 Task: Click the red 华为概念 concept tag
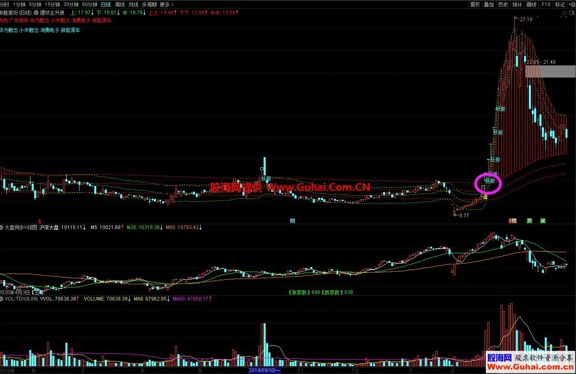coord(40,20)
